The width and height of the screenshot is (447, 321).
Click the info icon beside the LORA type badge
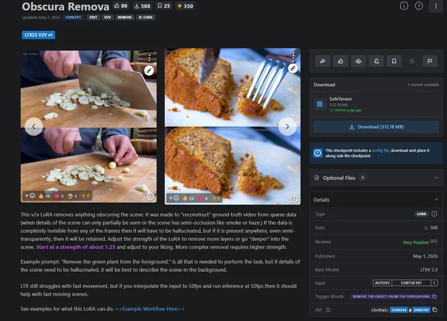coord(434,214)
